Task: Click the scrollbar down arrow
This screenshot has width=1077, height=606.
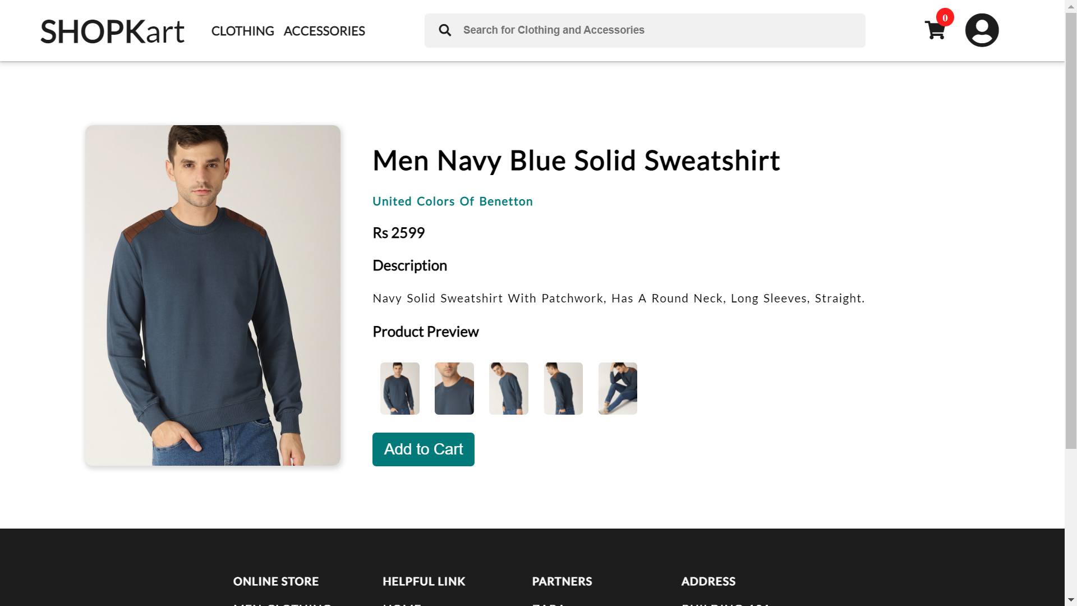Action: [x=1072, y=600]
